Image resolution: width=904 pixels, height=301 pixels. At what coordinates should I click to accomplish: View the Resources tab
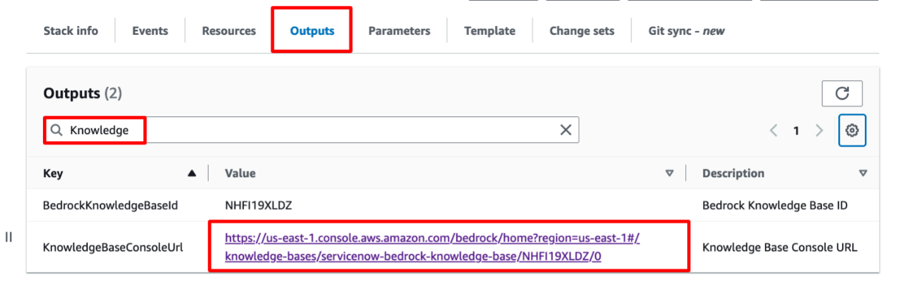(229, 30)
